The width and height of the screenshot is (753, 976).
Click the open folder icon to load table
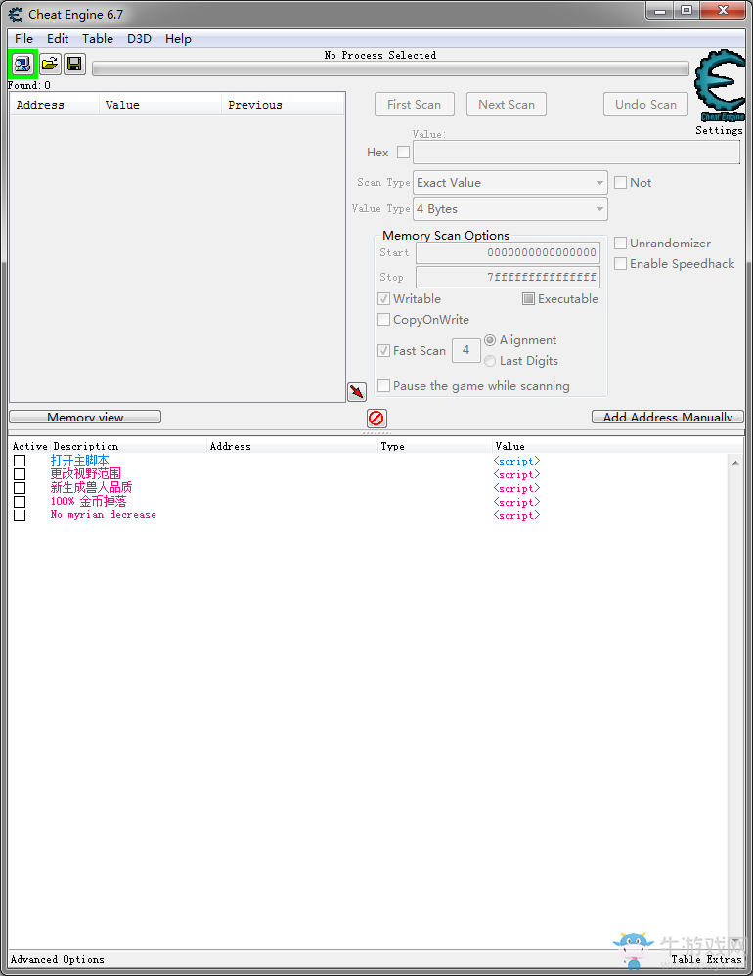(x=50, y=64)
